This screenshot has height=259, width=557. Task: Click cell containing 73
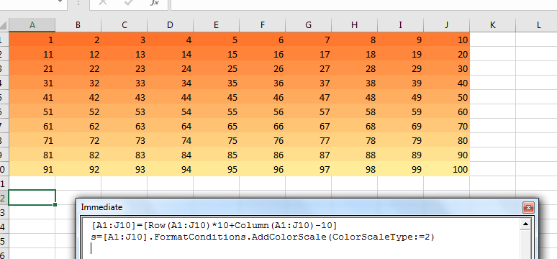[x=124, y=141]
